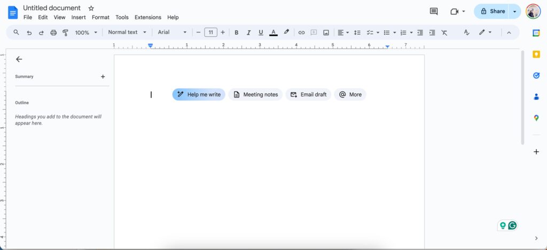The width and height of the screenshot is (547, 250).
Task: Open the spelling check A icon
Action: 467,33
